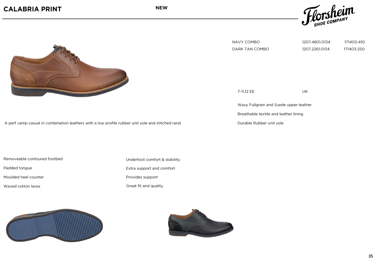Click product number 171403-410
The height and width of the screenshot is (260, 380).
coord(354,42)
